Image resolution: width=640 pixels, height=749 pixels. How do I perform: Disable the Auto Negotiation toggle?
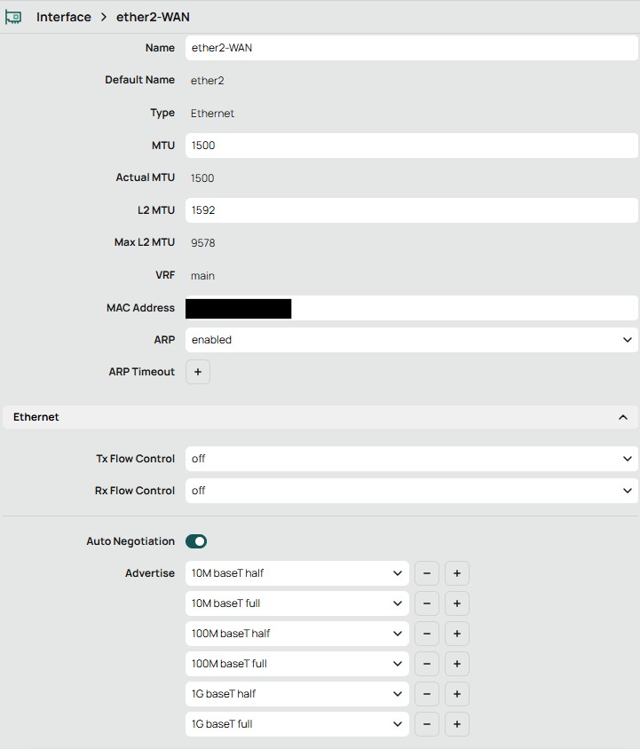196,541
